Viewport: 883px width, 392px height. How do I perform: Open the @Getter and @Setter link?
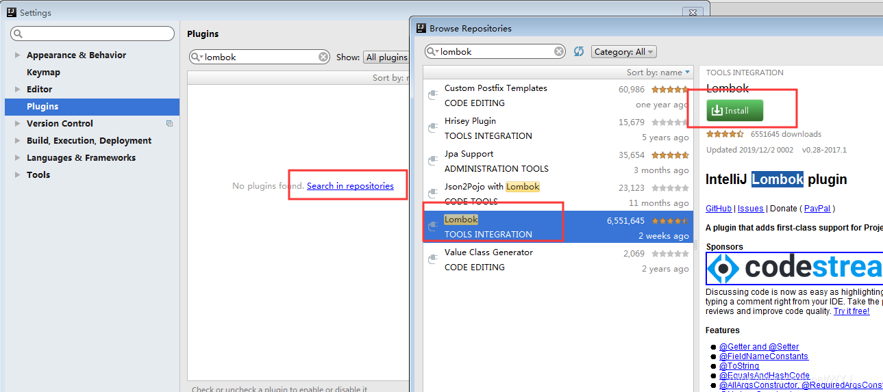(x=759, y=346)
